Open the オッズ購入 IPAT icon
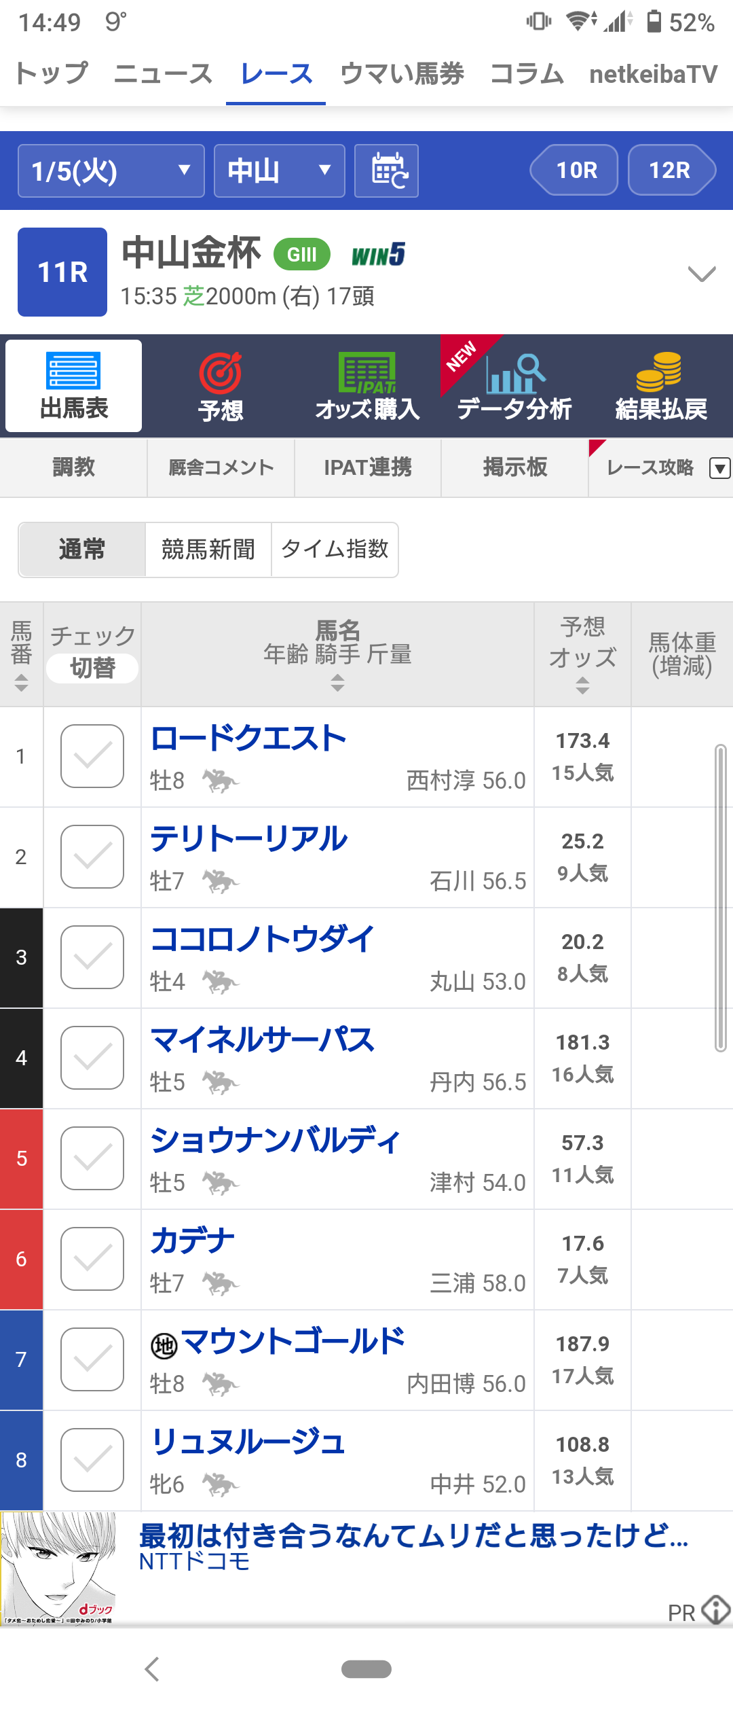This screenshot has width=733, height=1712. (367, 373)
